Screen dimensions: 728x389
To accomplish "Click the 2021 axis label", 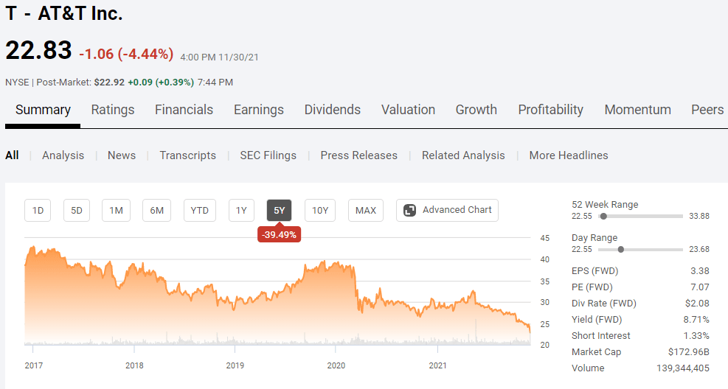I will (438, 366).
